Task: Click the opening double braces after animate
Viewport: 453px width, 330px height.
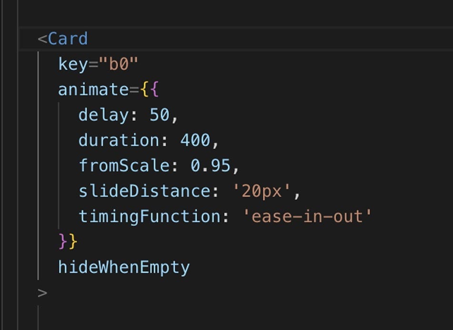Action: (149, 90)
